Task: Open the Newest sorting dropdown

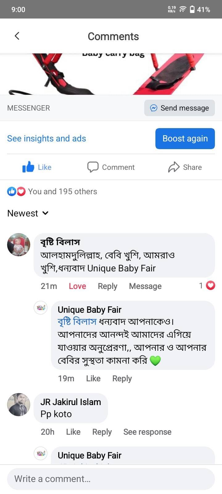Action: coord(28,213)
